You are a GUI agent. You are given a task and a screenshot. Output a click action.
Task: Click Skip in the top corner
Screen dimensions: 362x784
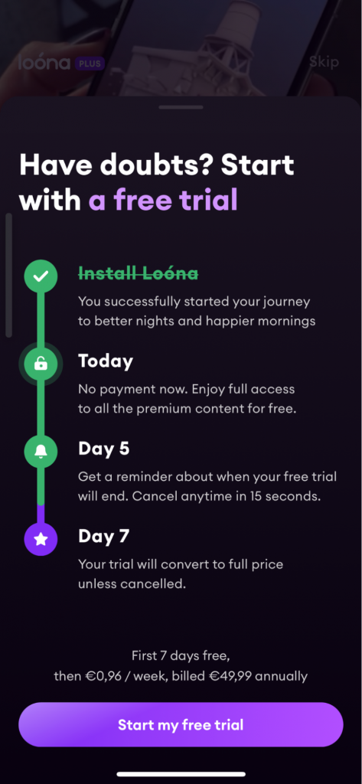[324, 62]
